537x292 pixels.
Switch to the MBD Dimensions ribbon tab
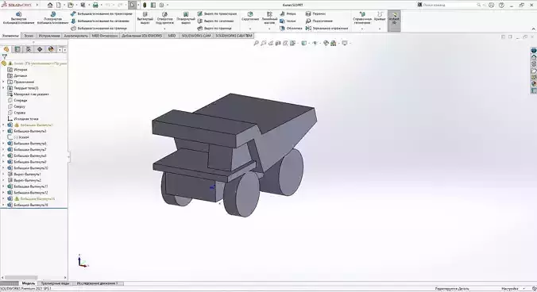click(x=104, y=36)
